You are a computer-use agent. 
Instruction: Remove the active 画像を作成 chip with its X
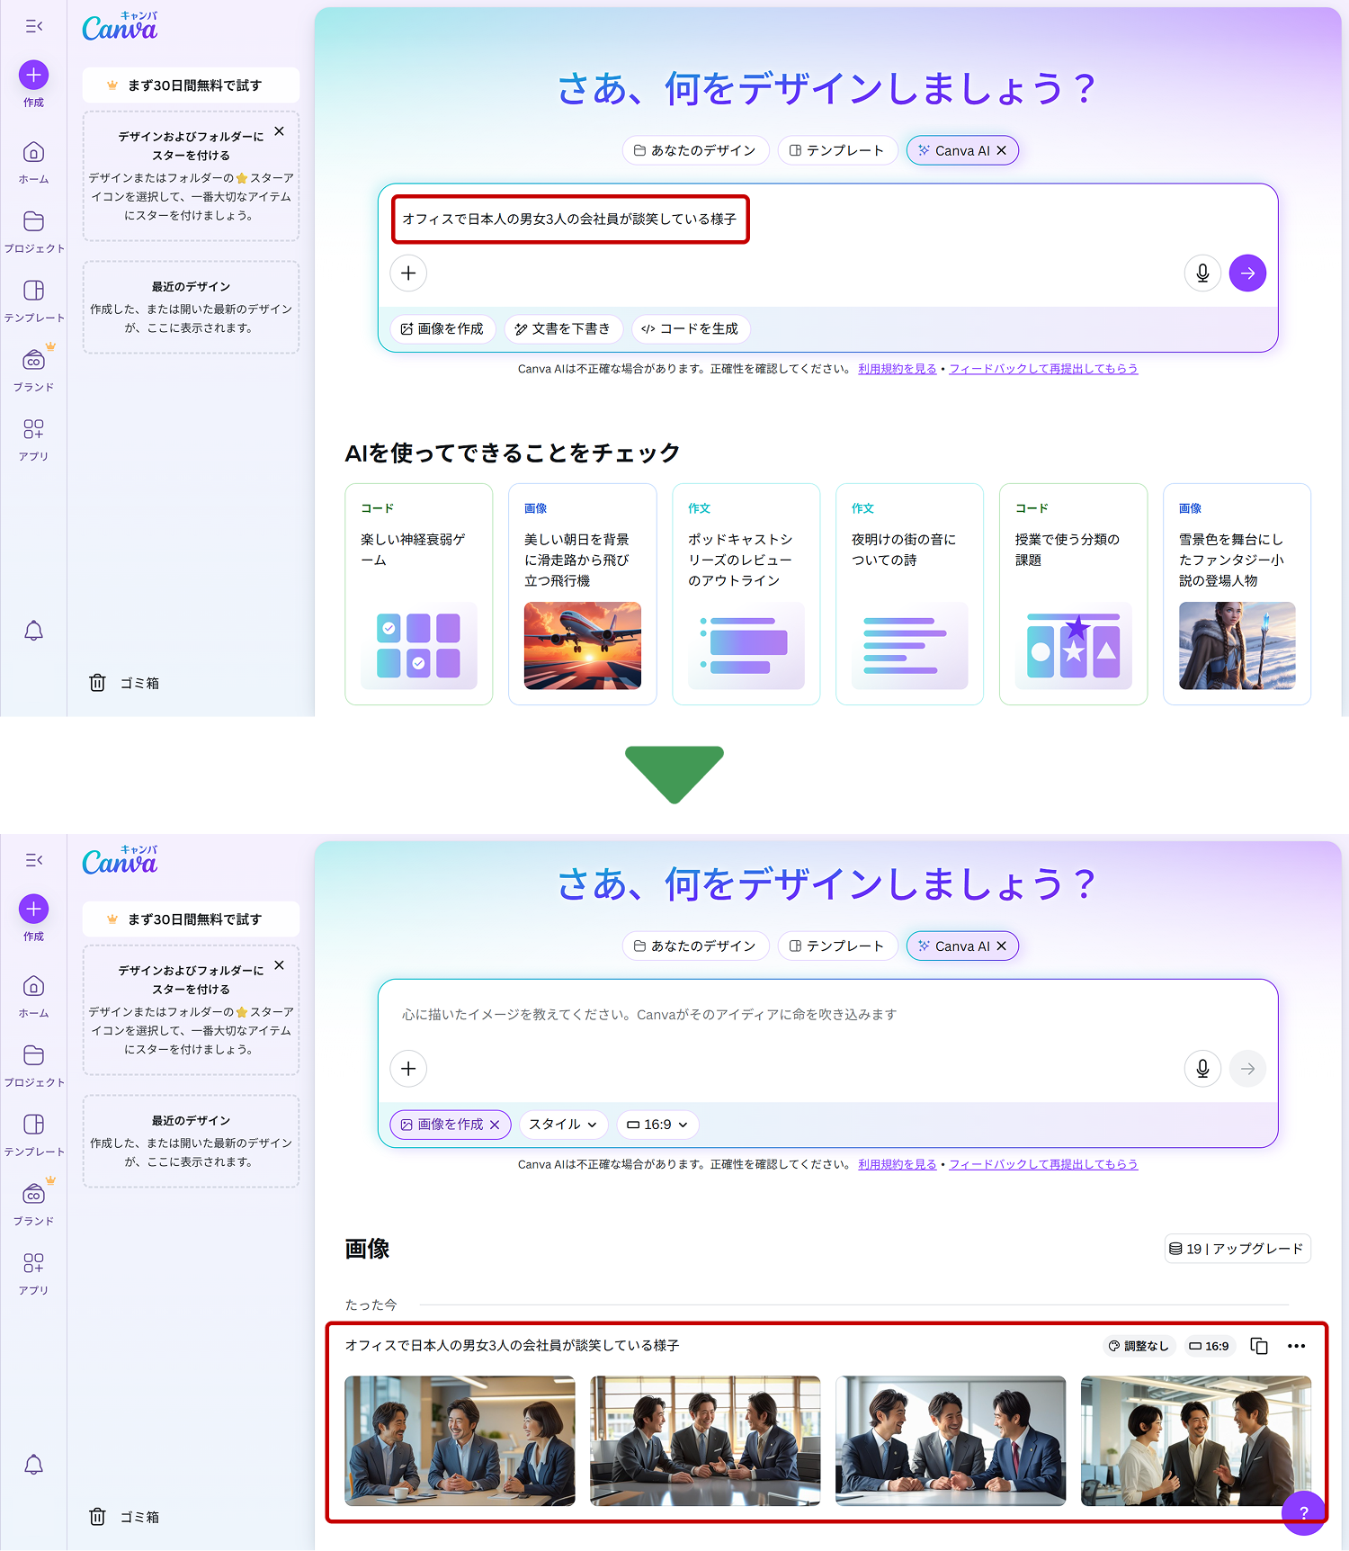495,1125
